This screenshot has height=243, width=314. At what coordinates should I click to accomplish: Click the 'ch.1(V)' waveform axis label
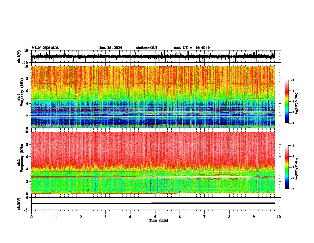pos(19,56)
